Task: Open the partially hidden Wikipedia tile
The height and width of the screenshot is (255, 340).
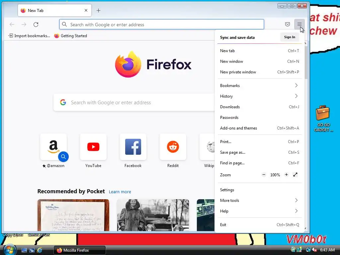Action: tap(207, 147)
